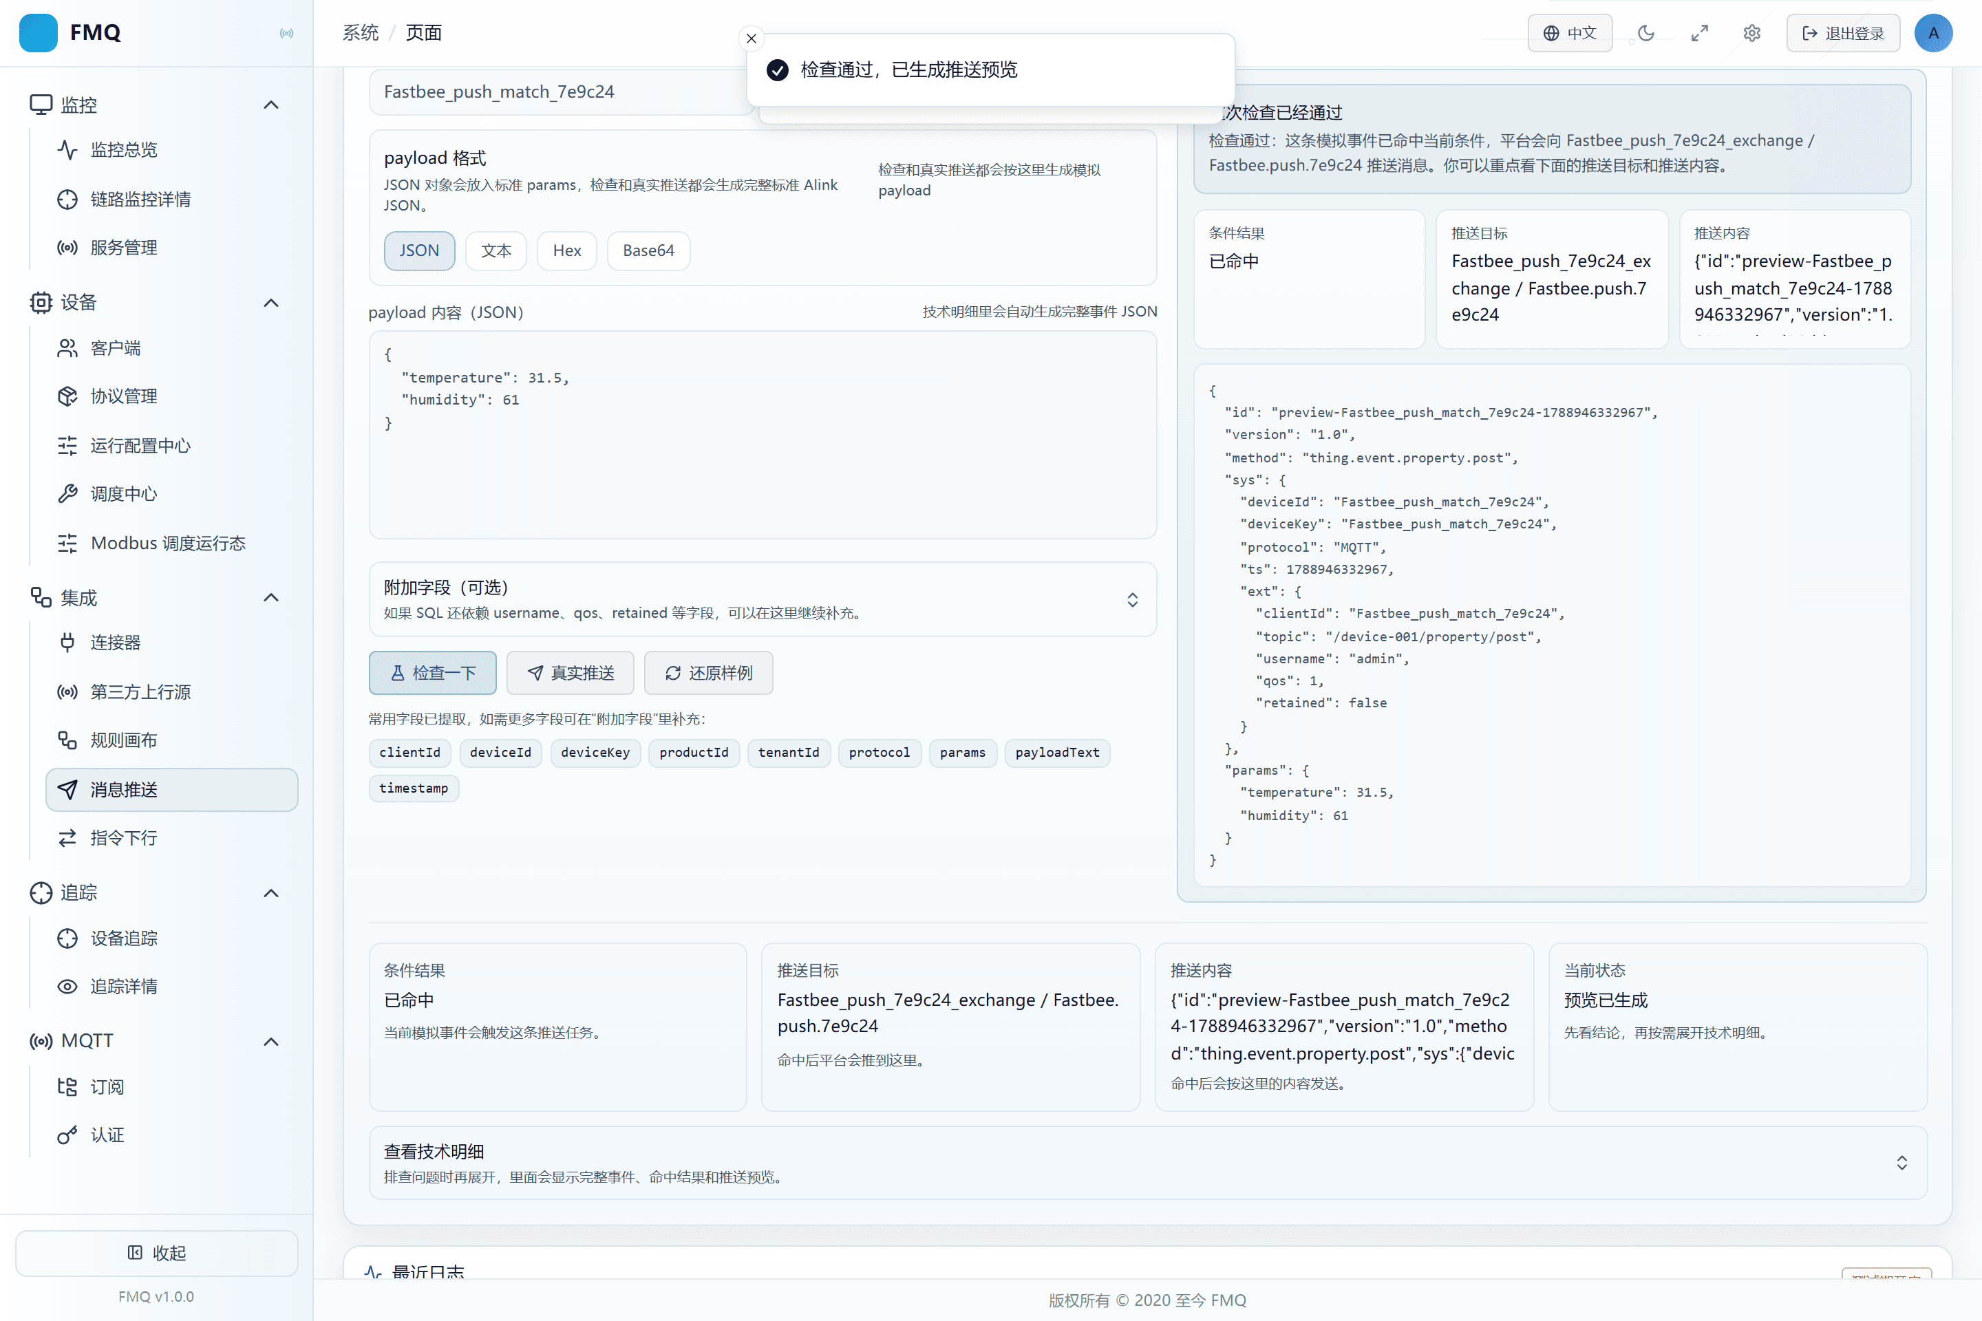Open Modbus 调度运行态 item
The height and width of the screenshot is (1321, 1982).
tap(172, 544)
